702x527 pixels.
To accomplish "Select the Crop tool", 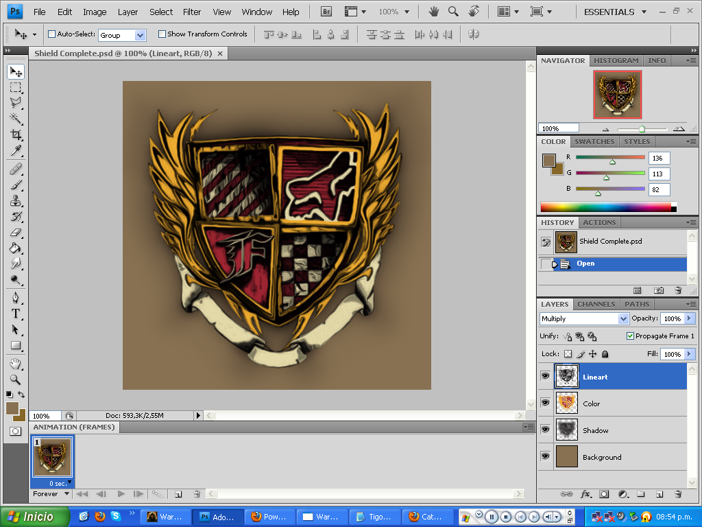I will [x=16, y=134].
